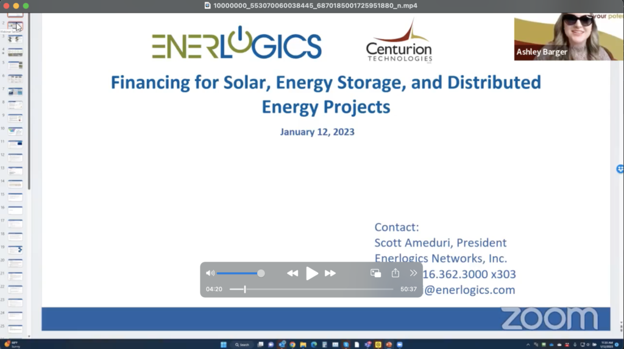Mute the video using the speaker icon
The height and width of the screenshot is (349, 624).
point(210,273)
